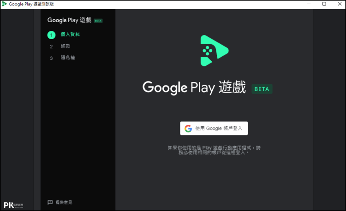Viewport: 346px width, 211px height.
Task: Click the large Google Play Games controller logo
Action: [x=214, y=50]
